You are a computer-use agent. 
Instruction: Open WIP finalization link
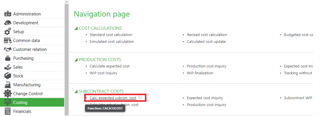[200, 73]
